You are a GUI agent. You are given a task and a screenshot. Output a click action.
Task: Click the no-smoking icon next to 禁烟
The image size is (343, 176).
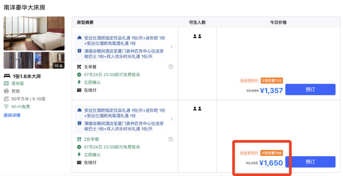(6, 91)
